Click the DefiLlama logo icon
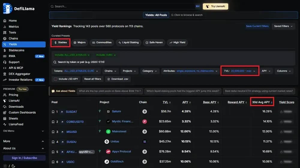Screen dimensions: 300x168 pos(8,8)
